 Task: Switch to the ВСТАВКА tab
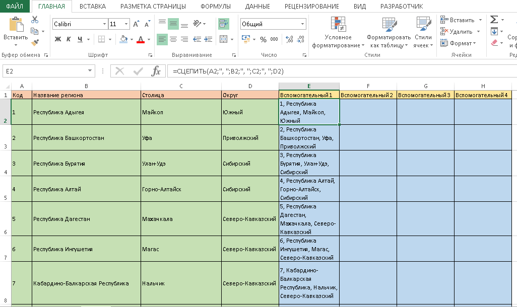coord(93,6)
